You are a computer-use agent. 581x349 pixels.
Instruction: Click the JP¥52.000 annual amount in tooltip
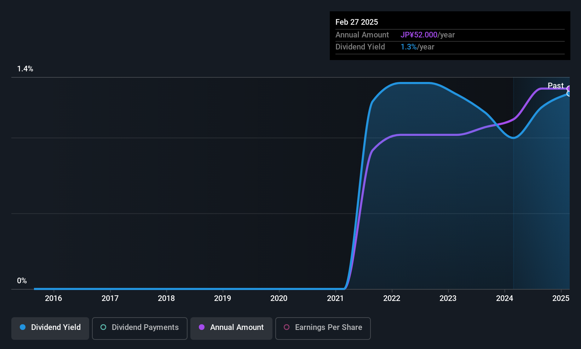pos(419,35)
